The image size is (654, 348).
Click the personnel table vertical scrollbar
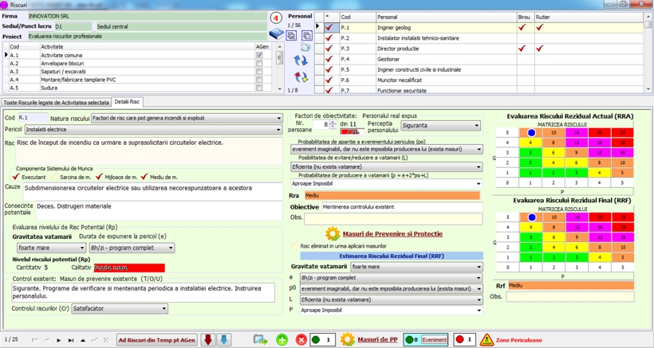[x=648, y=53]
